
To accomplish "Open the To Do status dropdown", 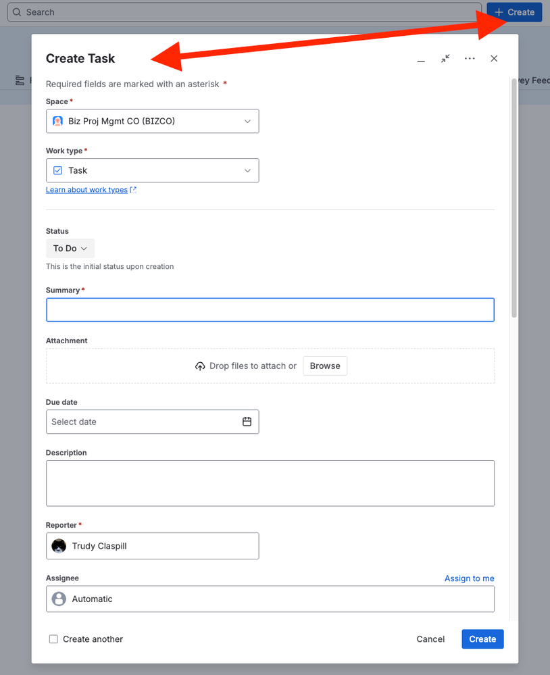I will [x=70, y=249].
